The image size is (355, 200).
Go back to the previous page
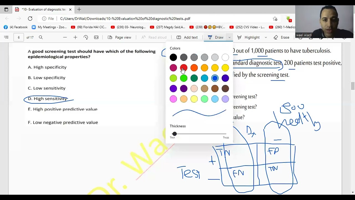point(7,19)
